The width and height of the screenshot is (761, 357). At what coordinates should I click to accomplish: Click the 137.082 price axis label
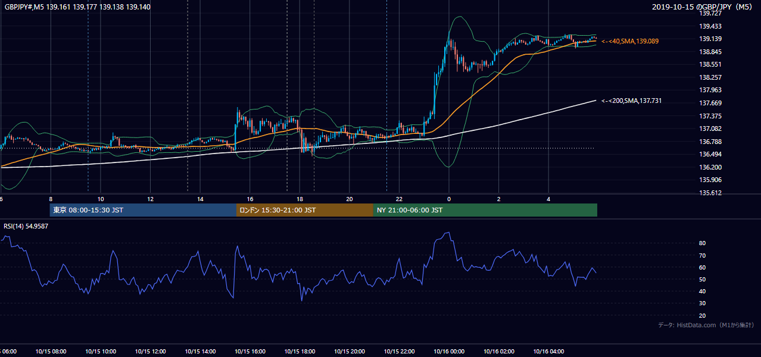(710, 129)
